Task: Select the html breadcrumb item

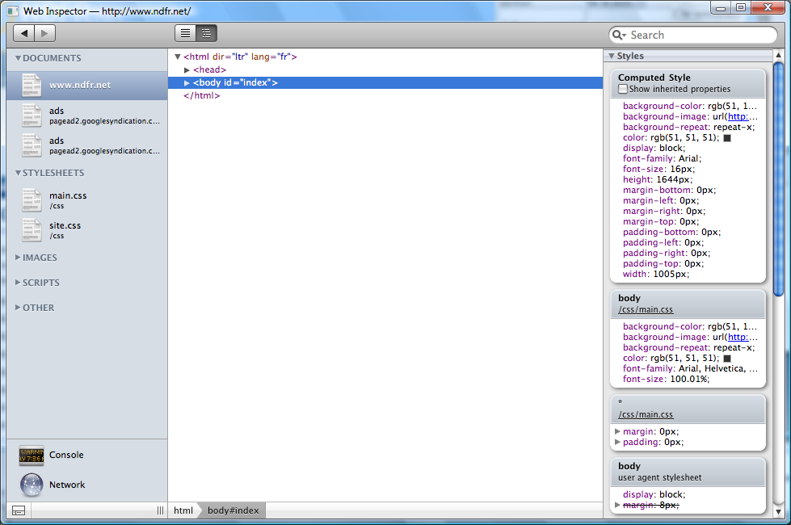Action: click(x=183, y=510)
